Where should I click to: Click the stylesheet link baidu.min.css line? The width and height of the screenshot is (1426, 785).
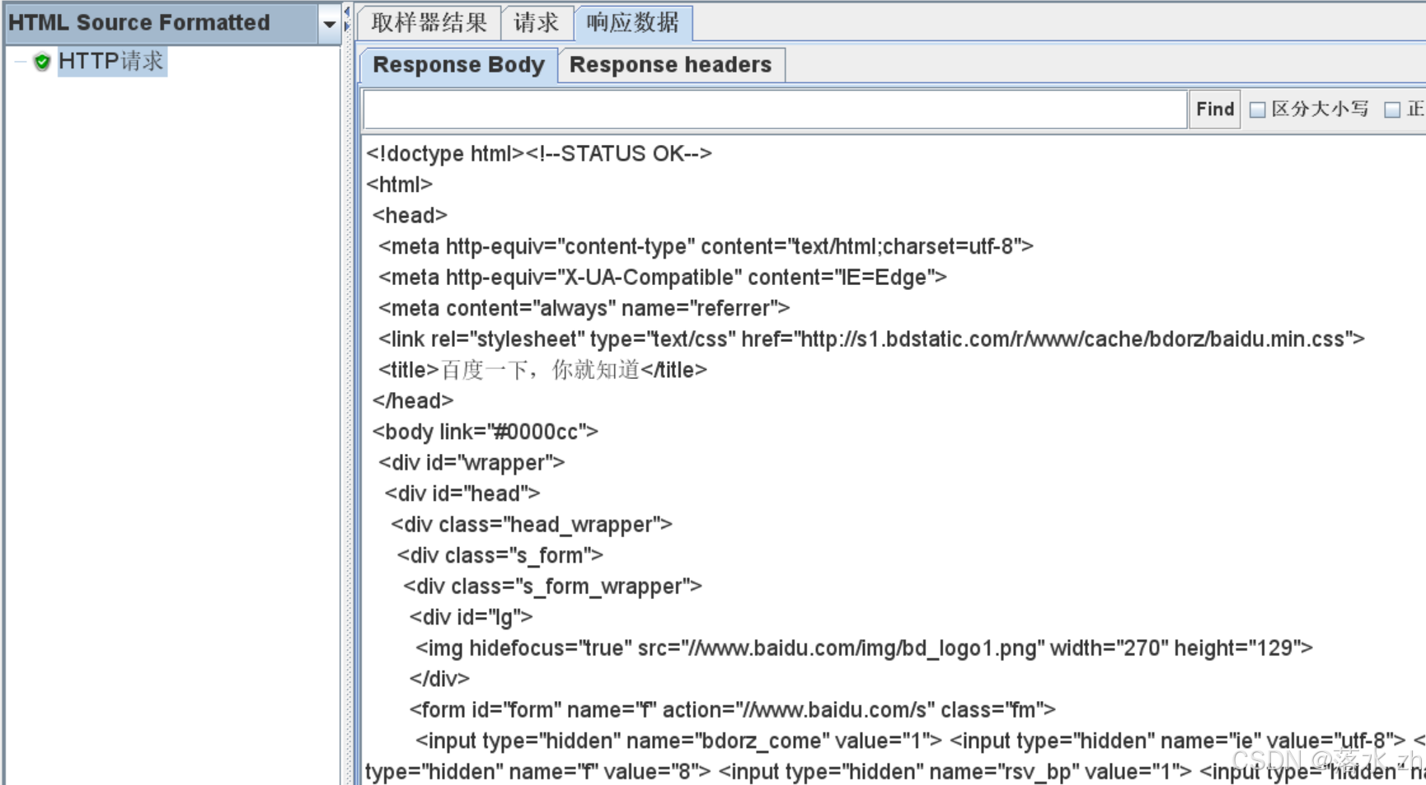tap(871, 339)
